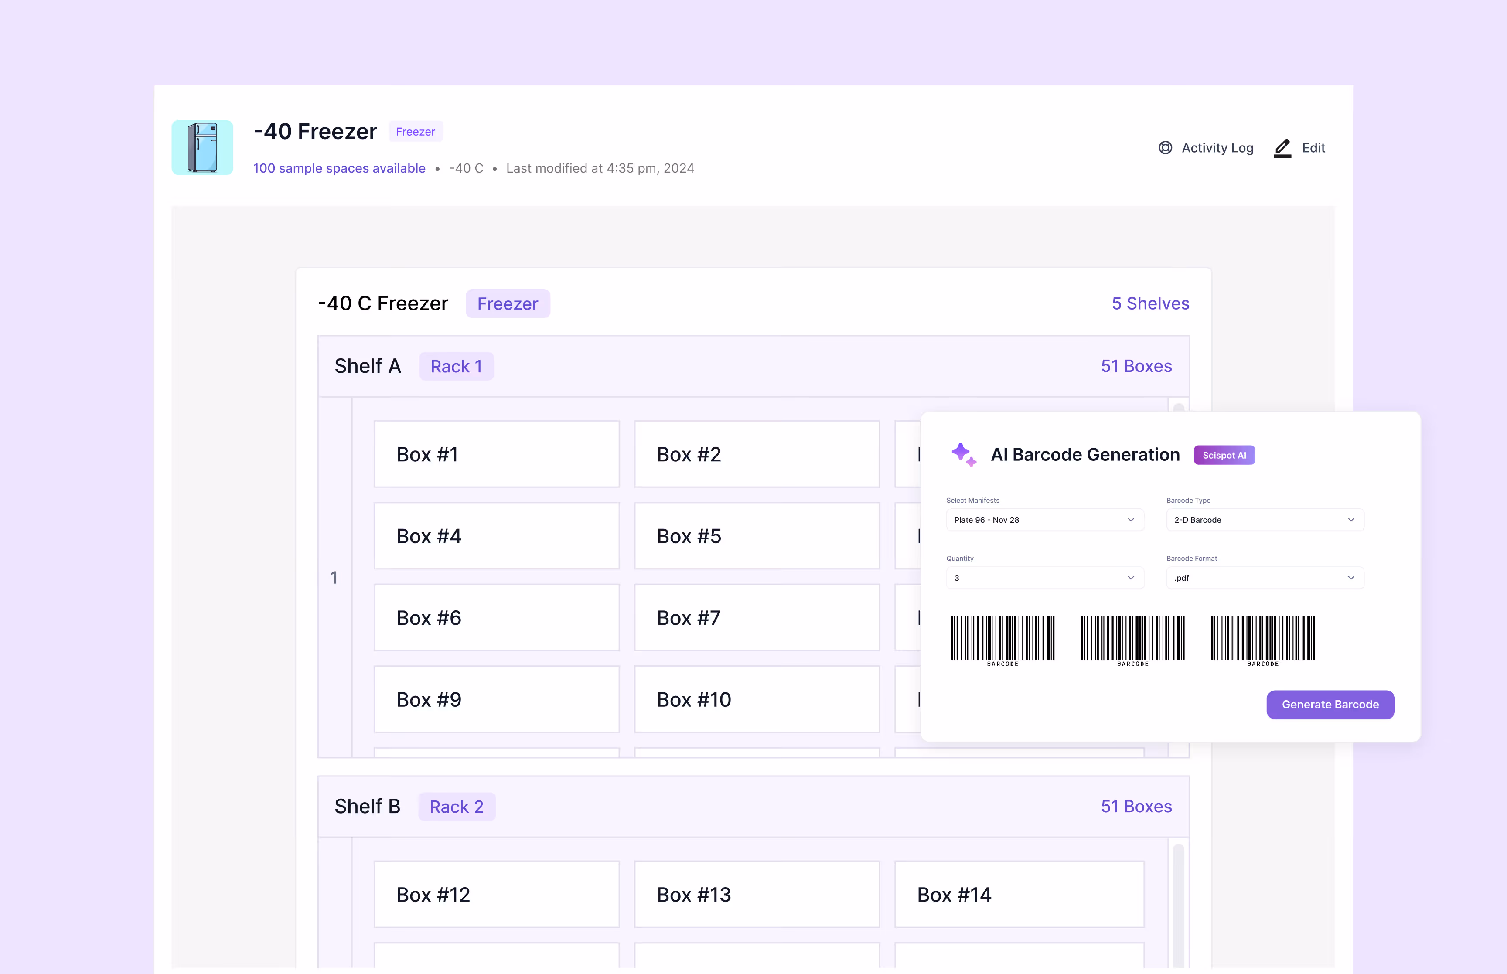Click the Shelf B vertical scrollbar
The image size is (1507, 974).
(1178, 904)
